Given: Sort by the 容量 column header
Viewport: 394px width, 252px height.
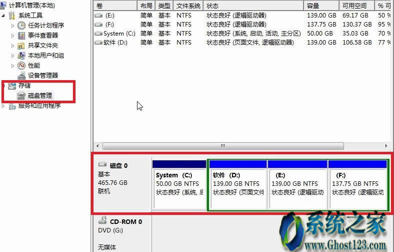Looking at the screenshot, I should (321, 6).
